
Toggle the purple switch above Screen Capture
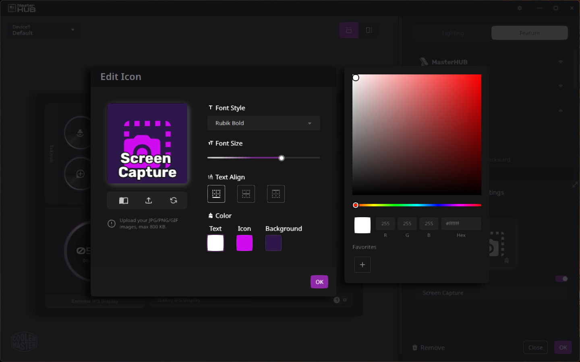coord(561,279)
